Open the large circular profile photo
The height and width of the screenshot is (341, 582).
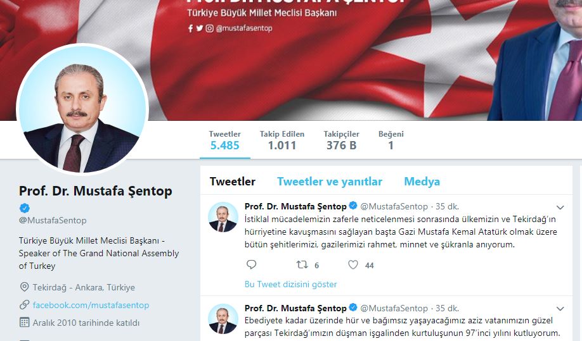pos(82,109)
